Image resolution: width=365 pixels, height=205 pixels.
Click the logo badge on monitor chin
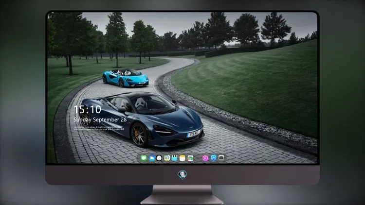click(x=182, y=175)
